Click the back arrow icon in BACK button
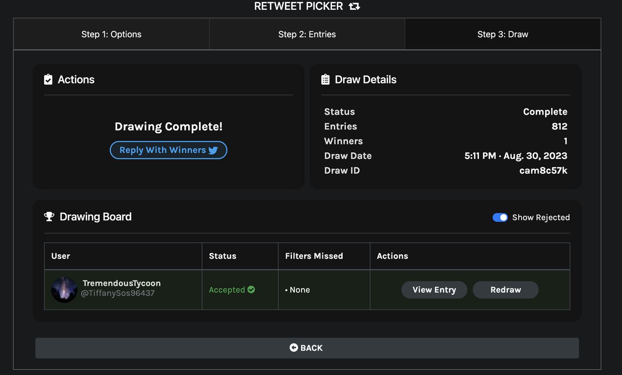The width and height of the screenshot is (622, 375). (x=294, y=348)
